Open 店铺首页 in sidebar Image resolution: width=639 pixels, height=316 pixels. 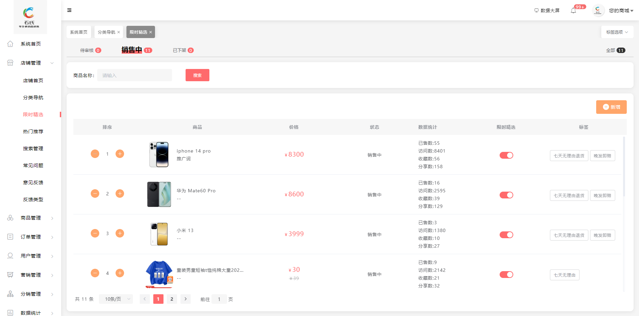pyautogui.click(x=33, y=81)
